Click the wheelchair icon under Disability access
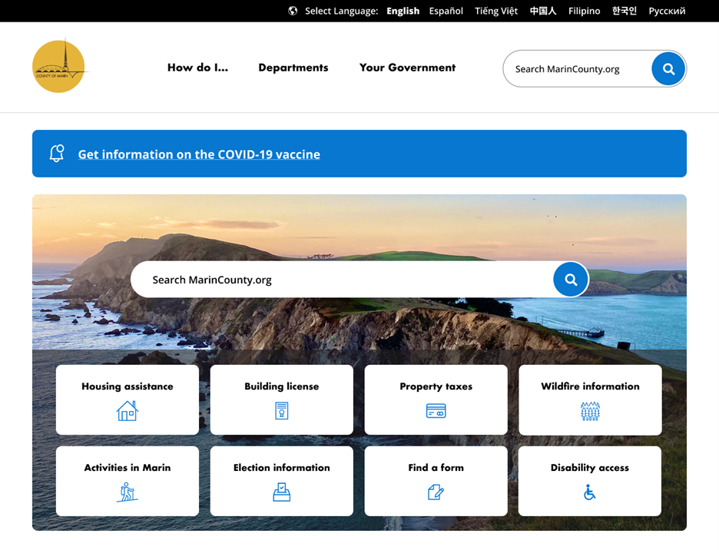 (x=589, y=492)
